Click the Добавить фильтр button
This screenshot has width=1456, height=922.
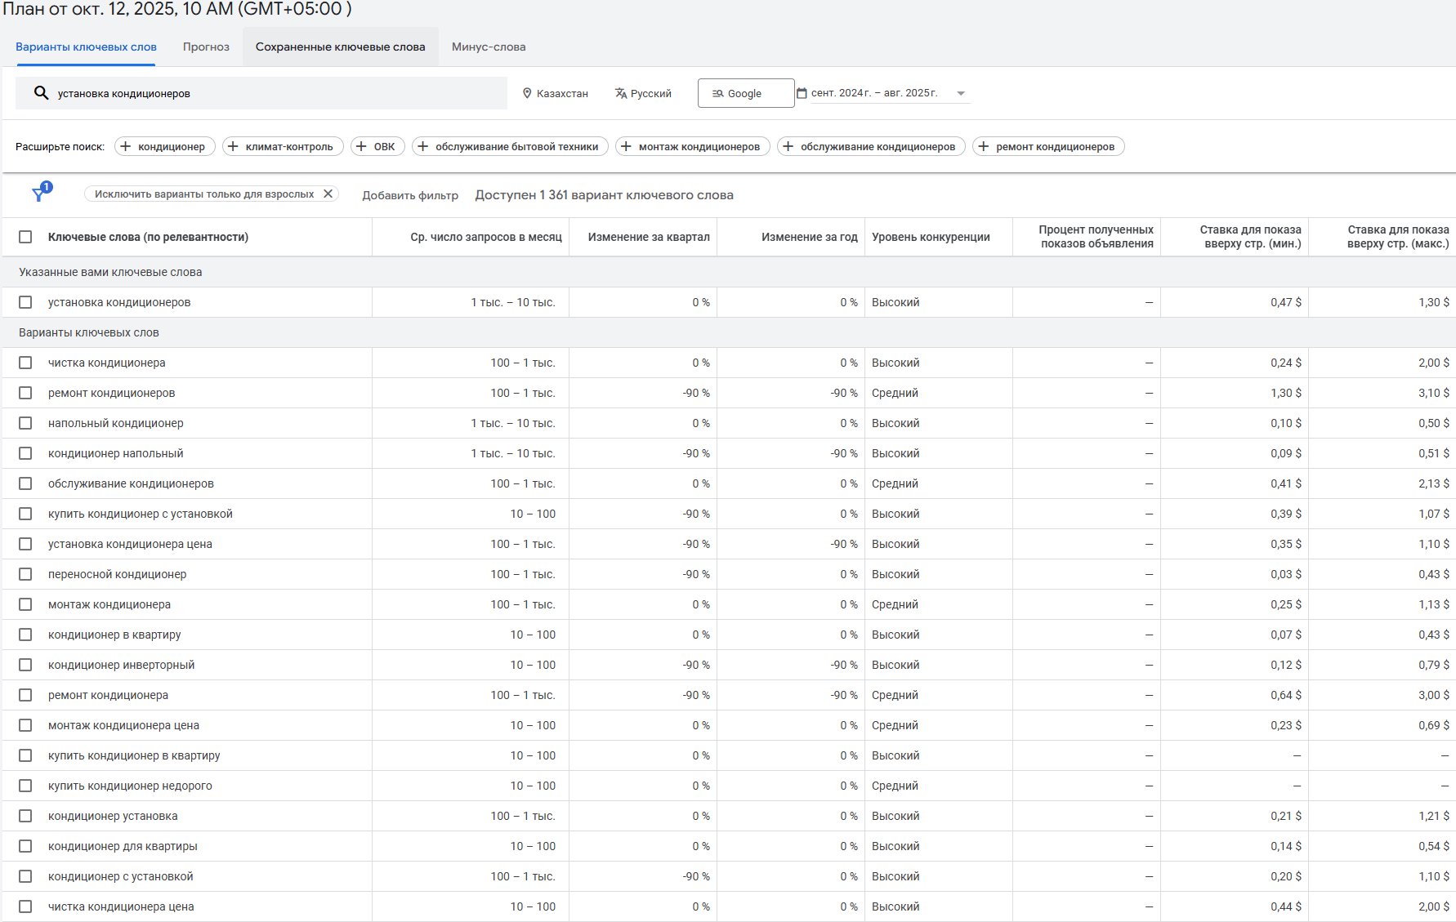pyautogui.click(x=410, y=195)
